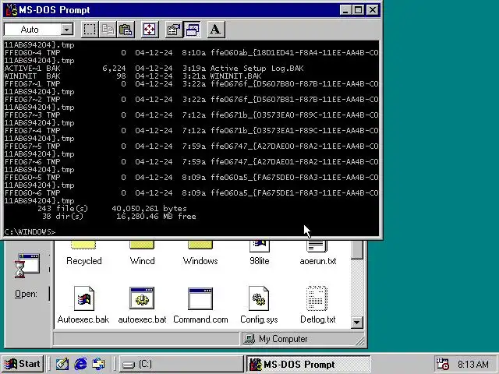Image resolution: width=499 pixels, height=374 pixels.
Task: Open the Font settings A icon
Action: pos(216,30)
